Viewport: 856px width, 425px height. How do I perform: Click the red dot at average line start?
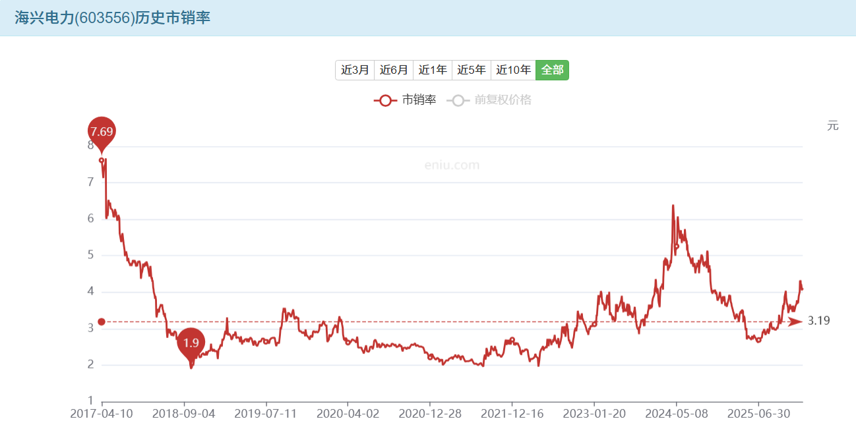coord(102,322)
